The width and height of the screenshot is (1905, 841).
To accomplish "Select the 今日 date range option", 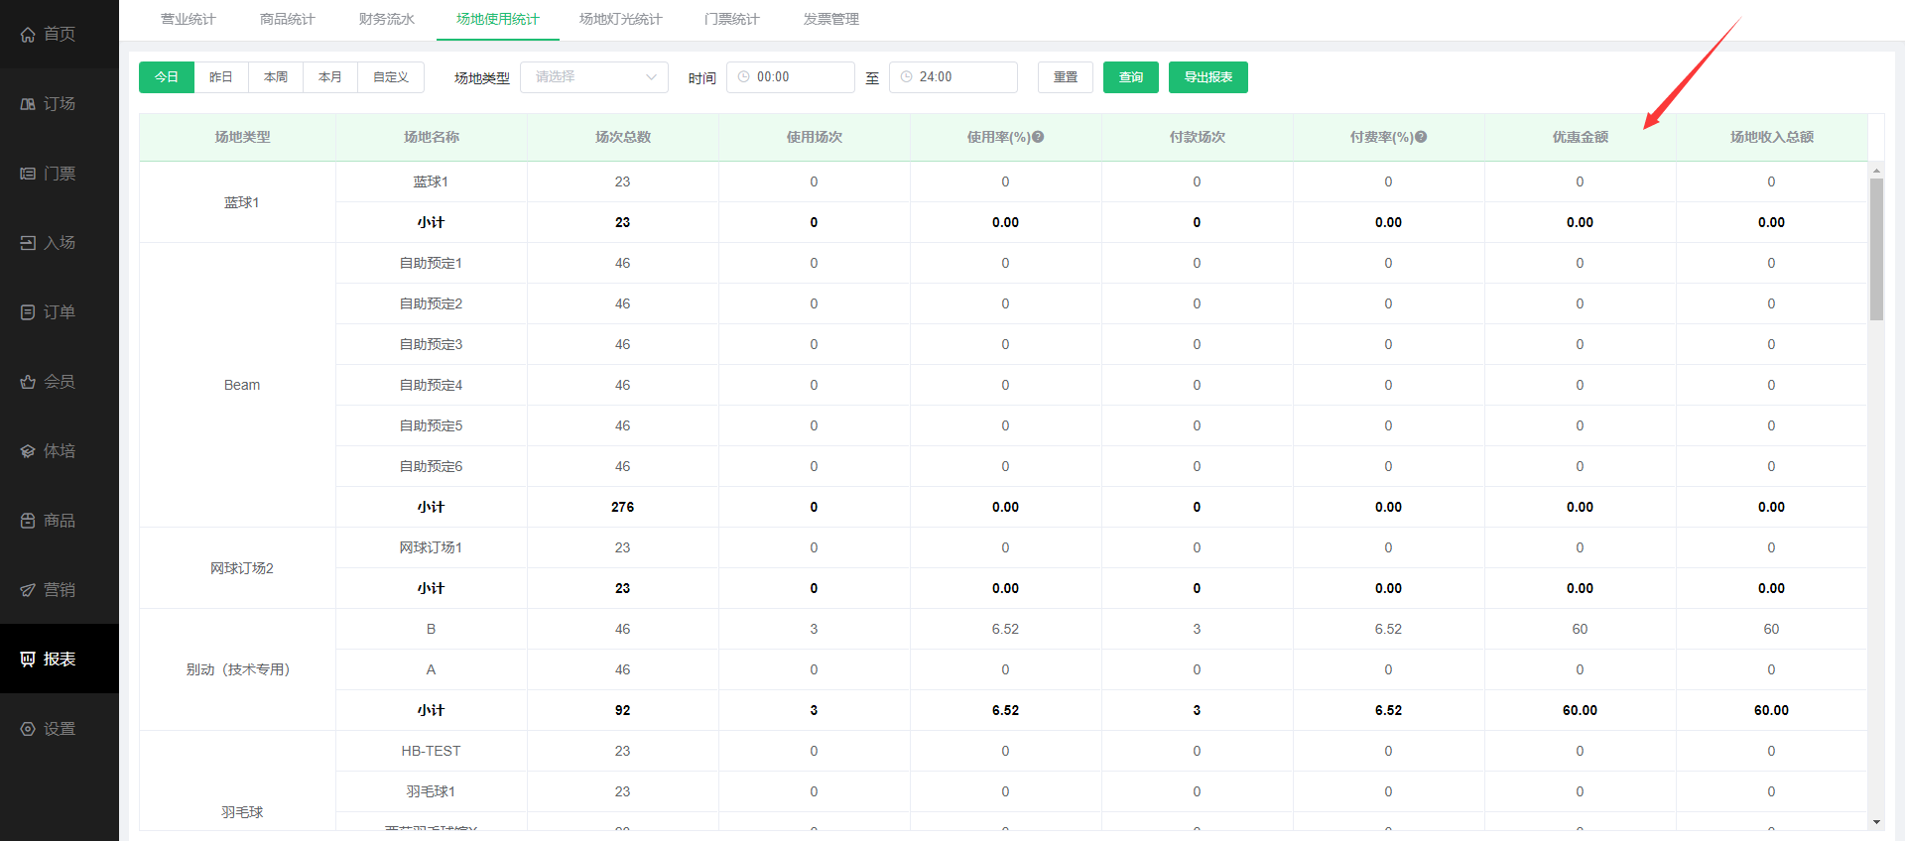I will 167,77.
